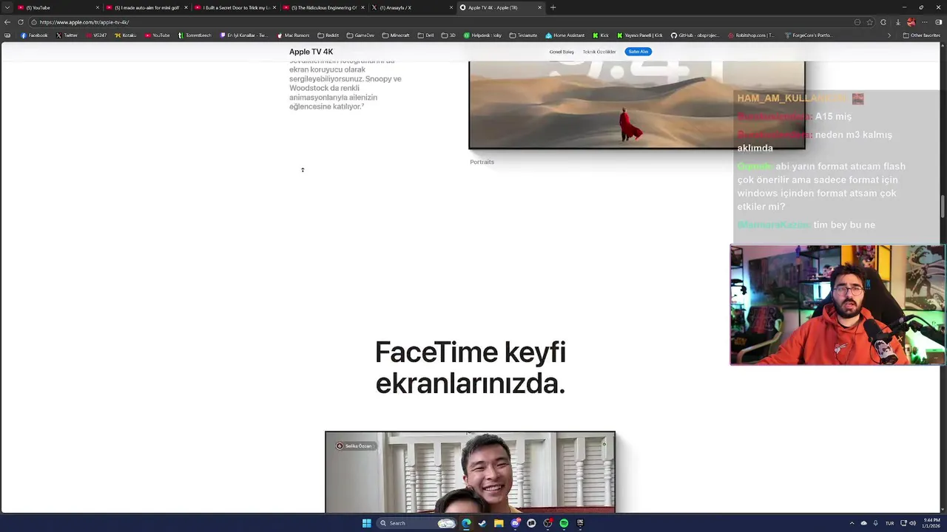
Task: Expand the Minecraft bookmarks folder
Action: [395, 35]
